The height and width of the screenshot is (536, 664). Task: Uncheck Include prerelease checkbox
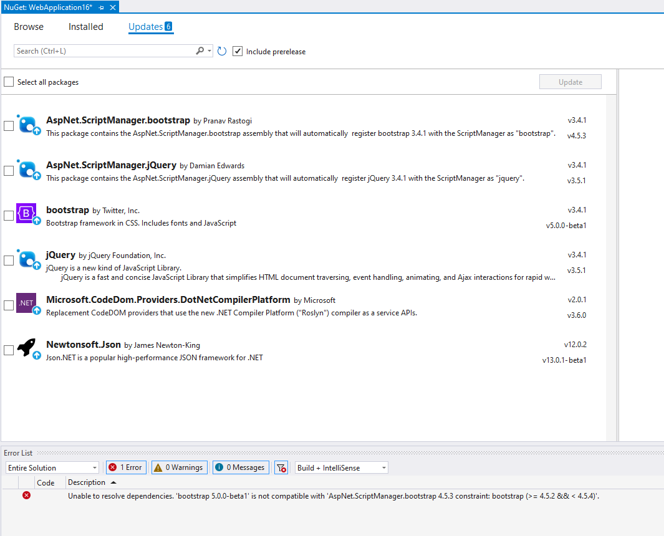[x=238, y=51]
